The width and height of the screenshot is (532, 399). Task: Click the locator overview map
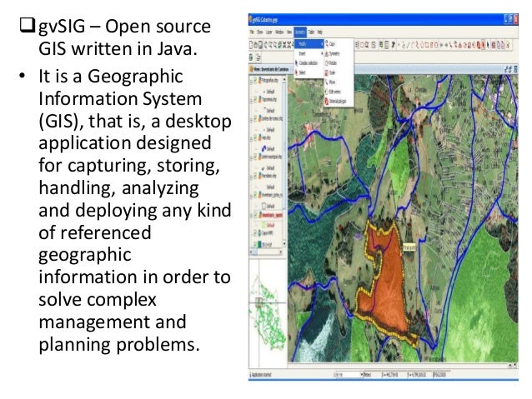click(268, 313)
